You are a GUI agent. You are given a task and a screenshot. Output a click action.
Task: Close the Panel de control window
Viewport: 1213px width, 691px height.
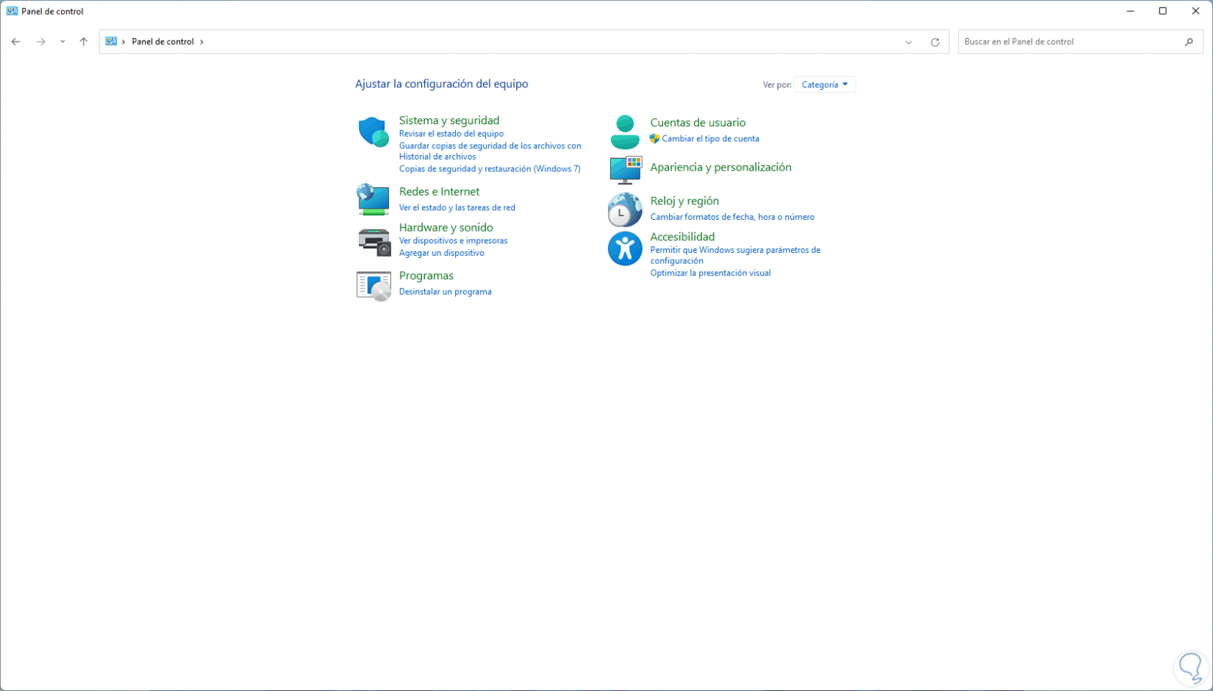tap(1195, 11)
